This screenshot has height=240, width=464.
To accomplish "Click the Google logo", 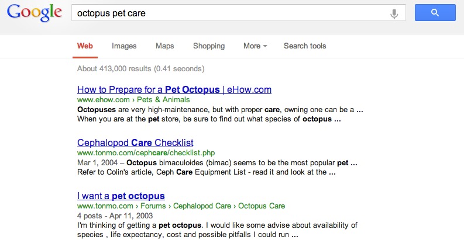I will point(35,13).
